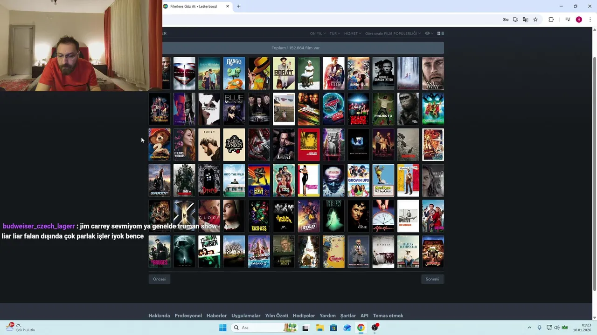Go to the Sonraki next page

click(432, 279)
